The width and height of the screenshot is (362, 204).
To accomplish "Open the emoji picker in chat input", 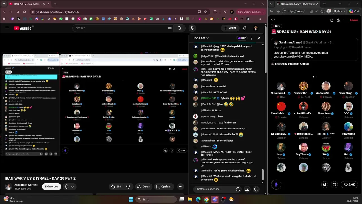I will click(x=238, y=189).
